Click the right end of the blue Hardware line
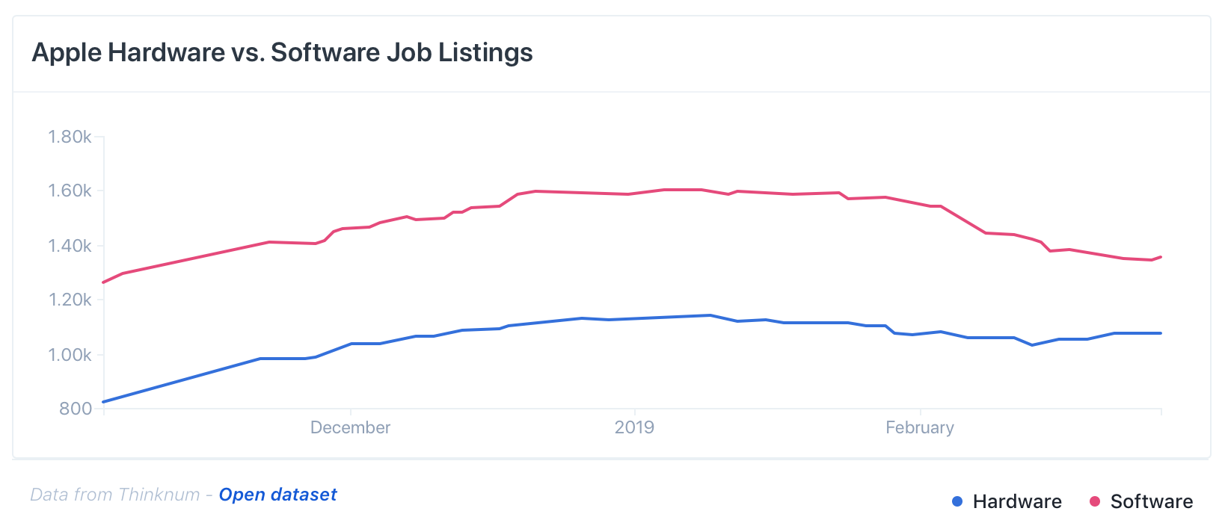Viewport: 1225px width, 523px height. click(x=1161, y=333)
